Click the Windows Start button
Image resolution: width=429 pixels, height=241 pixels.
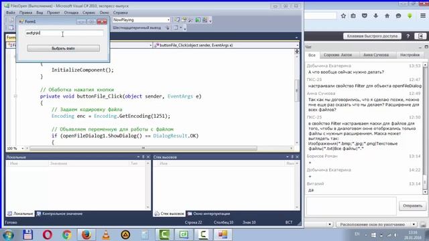pyautogui.click(x=8, y=235)
